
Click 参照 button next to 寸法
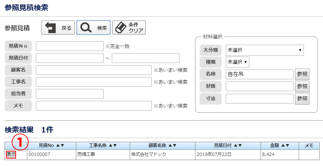[302, 98]
